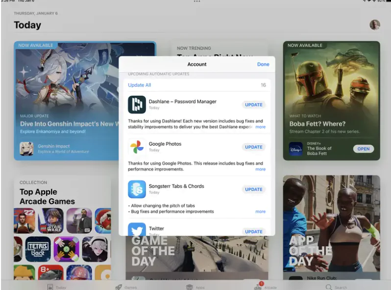Expand Dashlane release notes with more
The width and height of the screenshot is (391, 290).
click(260, 127)
